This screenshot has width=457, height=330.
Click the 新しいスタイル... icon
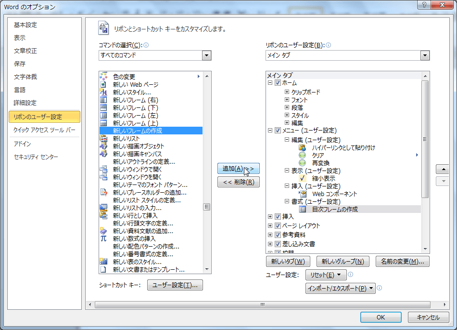coord(103,92)
